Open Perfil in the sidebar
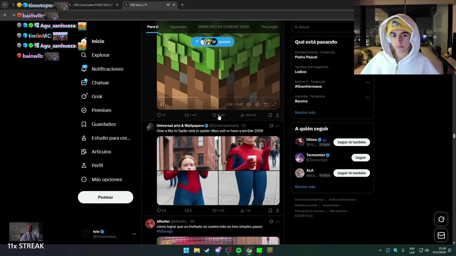 [x=92, y=165]
